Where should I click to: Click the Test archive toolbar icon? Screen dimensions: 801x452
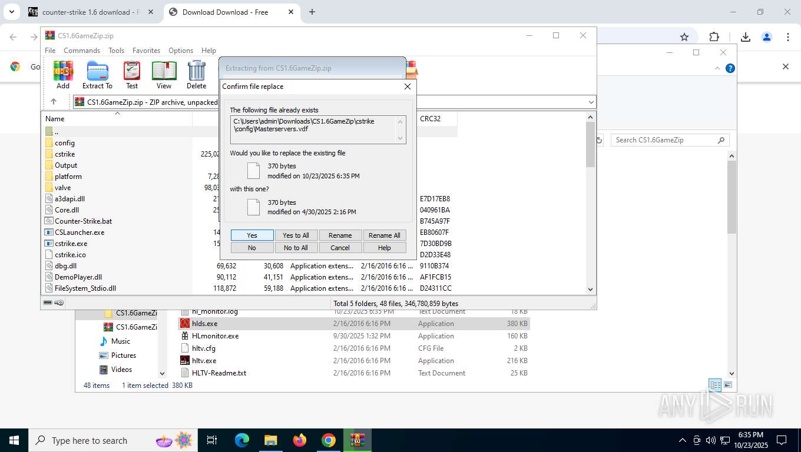click(132, 75)
